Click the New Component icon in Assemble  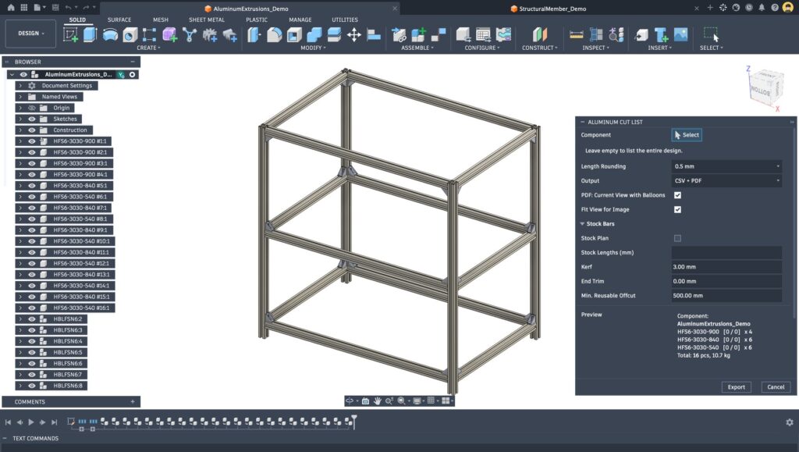[418, 34]
